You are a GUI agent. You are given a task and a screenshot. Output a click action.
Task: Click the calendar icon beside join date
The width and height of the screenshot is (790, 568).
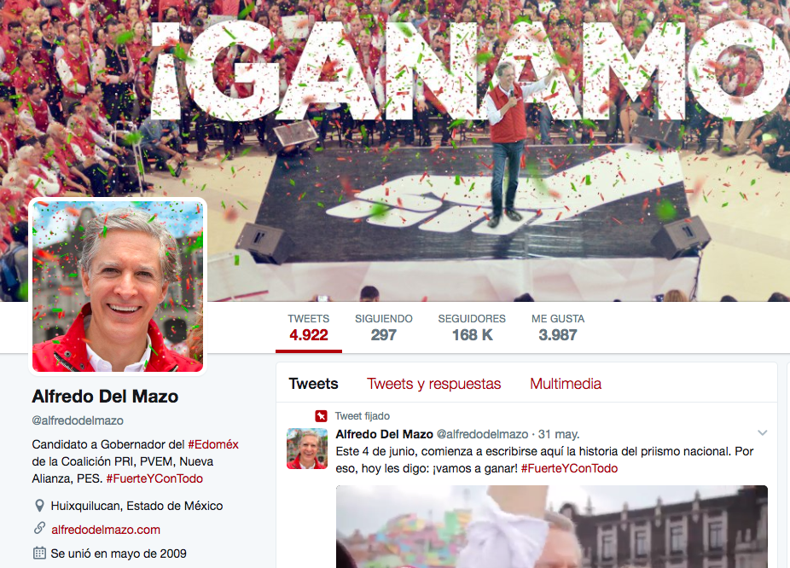[x=39, y=553]
